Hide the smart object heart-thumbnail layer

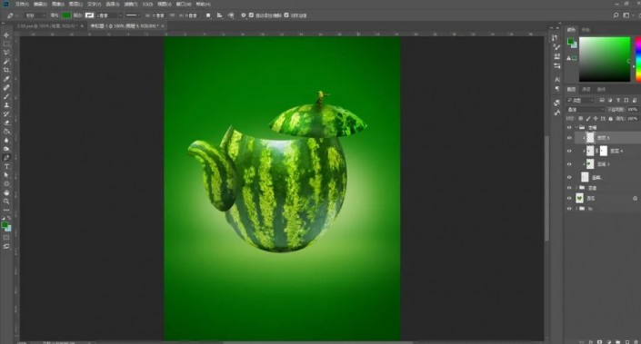(x=569, y=198)
